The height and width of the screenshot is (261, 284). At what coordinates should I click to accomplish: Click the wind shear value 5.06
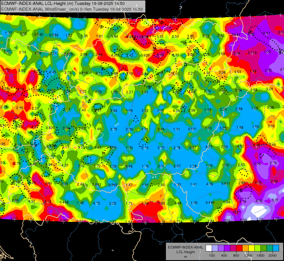pyautogui.click(x=145, y=37)
